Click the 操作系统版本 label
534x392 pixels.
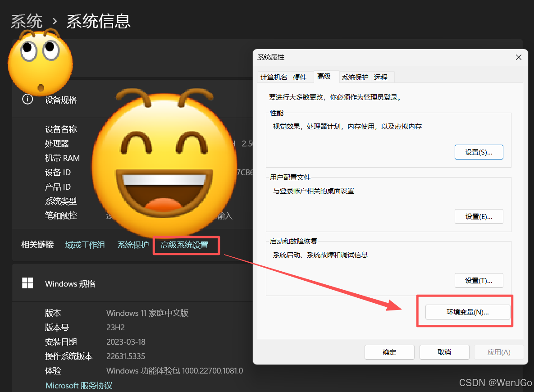(x=69, y=356)
